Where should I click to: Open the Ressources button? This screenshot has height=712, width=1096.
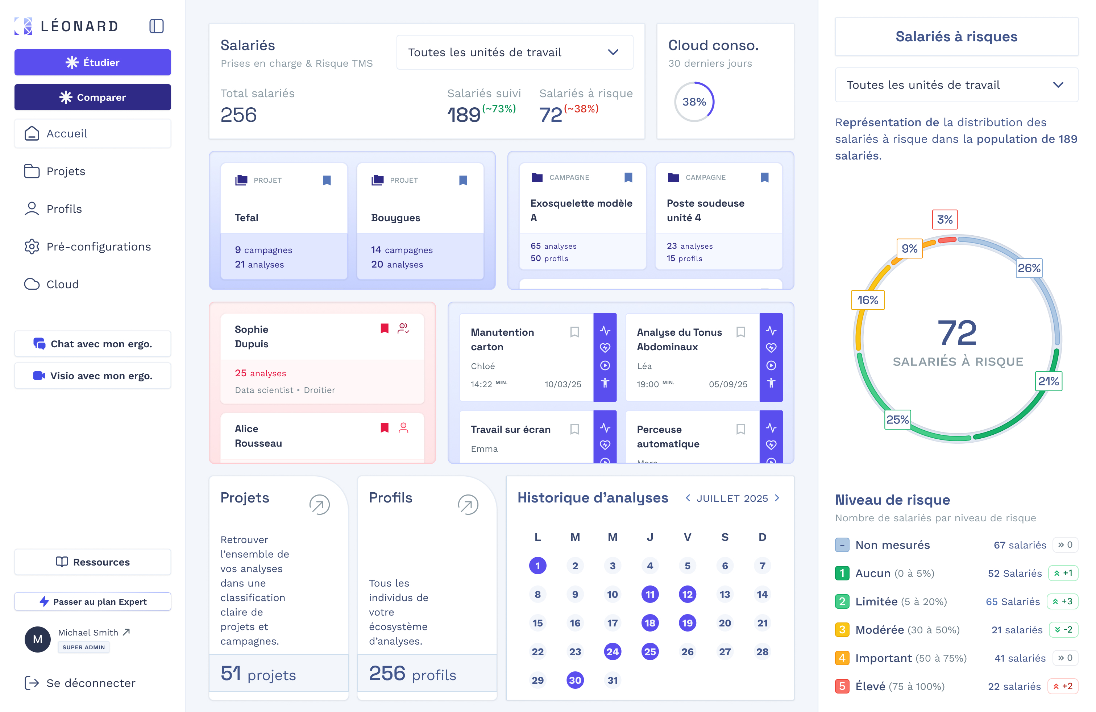(x=92, y=562)
